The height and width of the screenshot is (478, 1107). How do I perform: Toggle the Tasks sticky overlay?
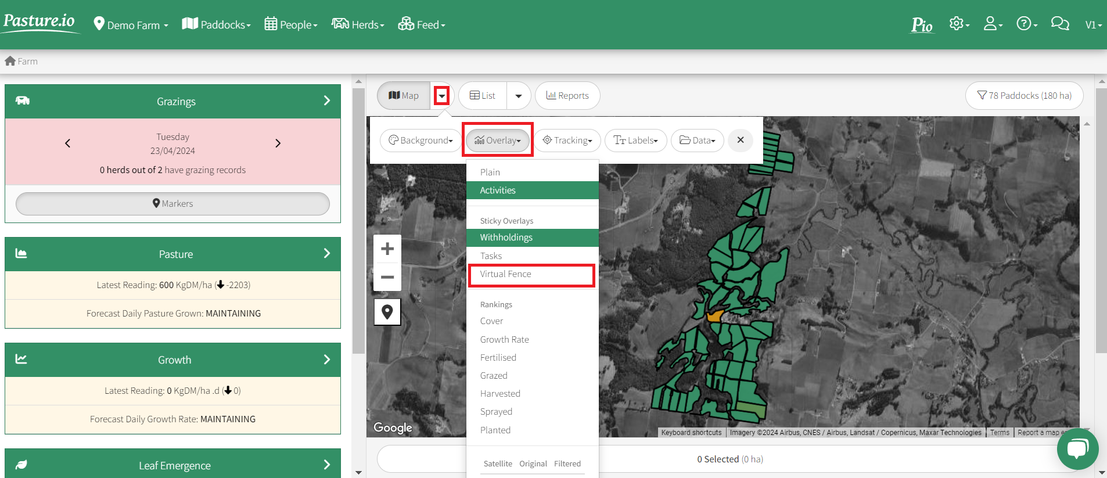491,256
